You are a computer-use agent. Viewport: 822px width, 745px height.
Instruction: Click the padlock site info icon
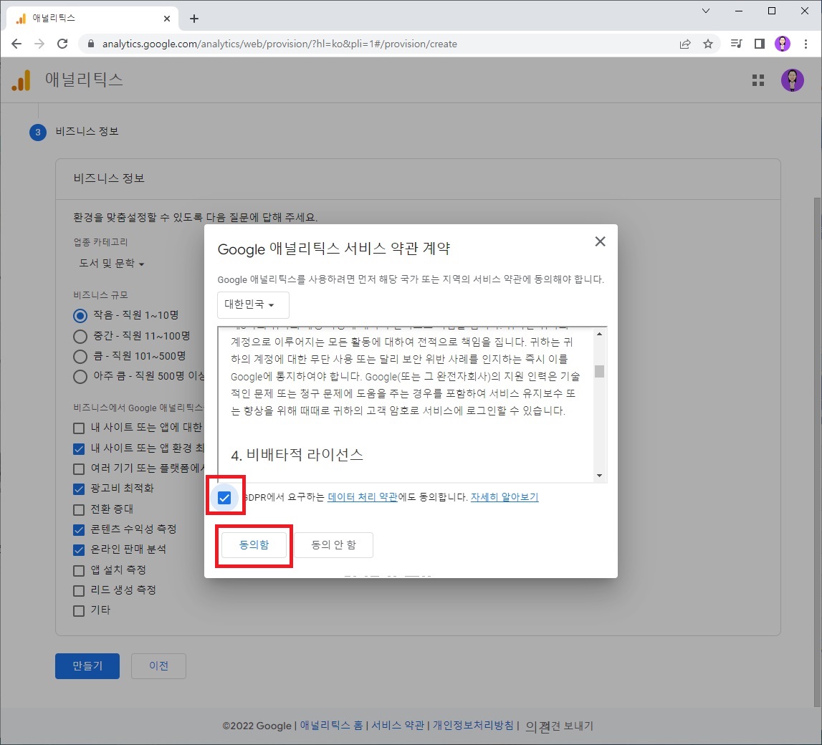click(x=91, y=44)
